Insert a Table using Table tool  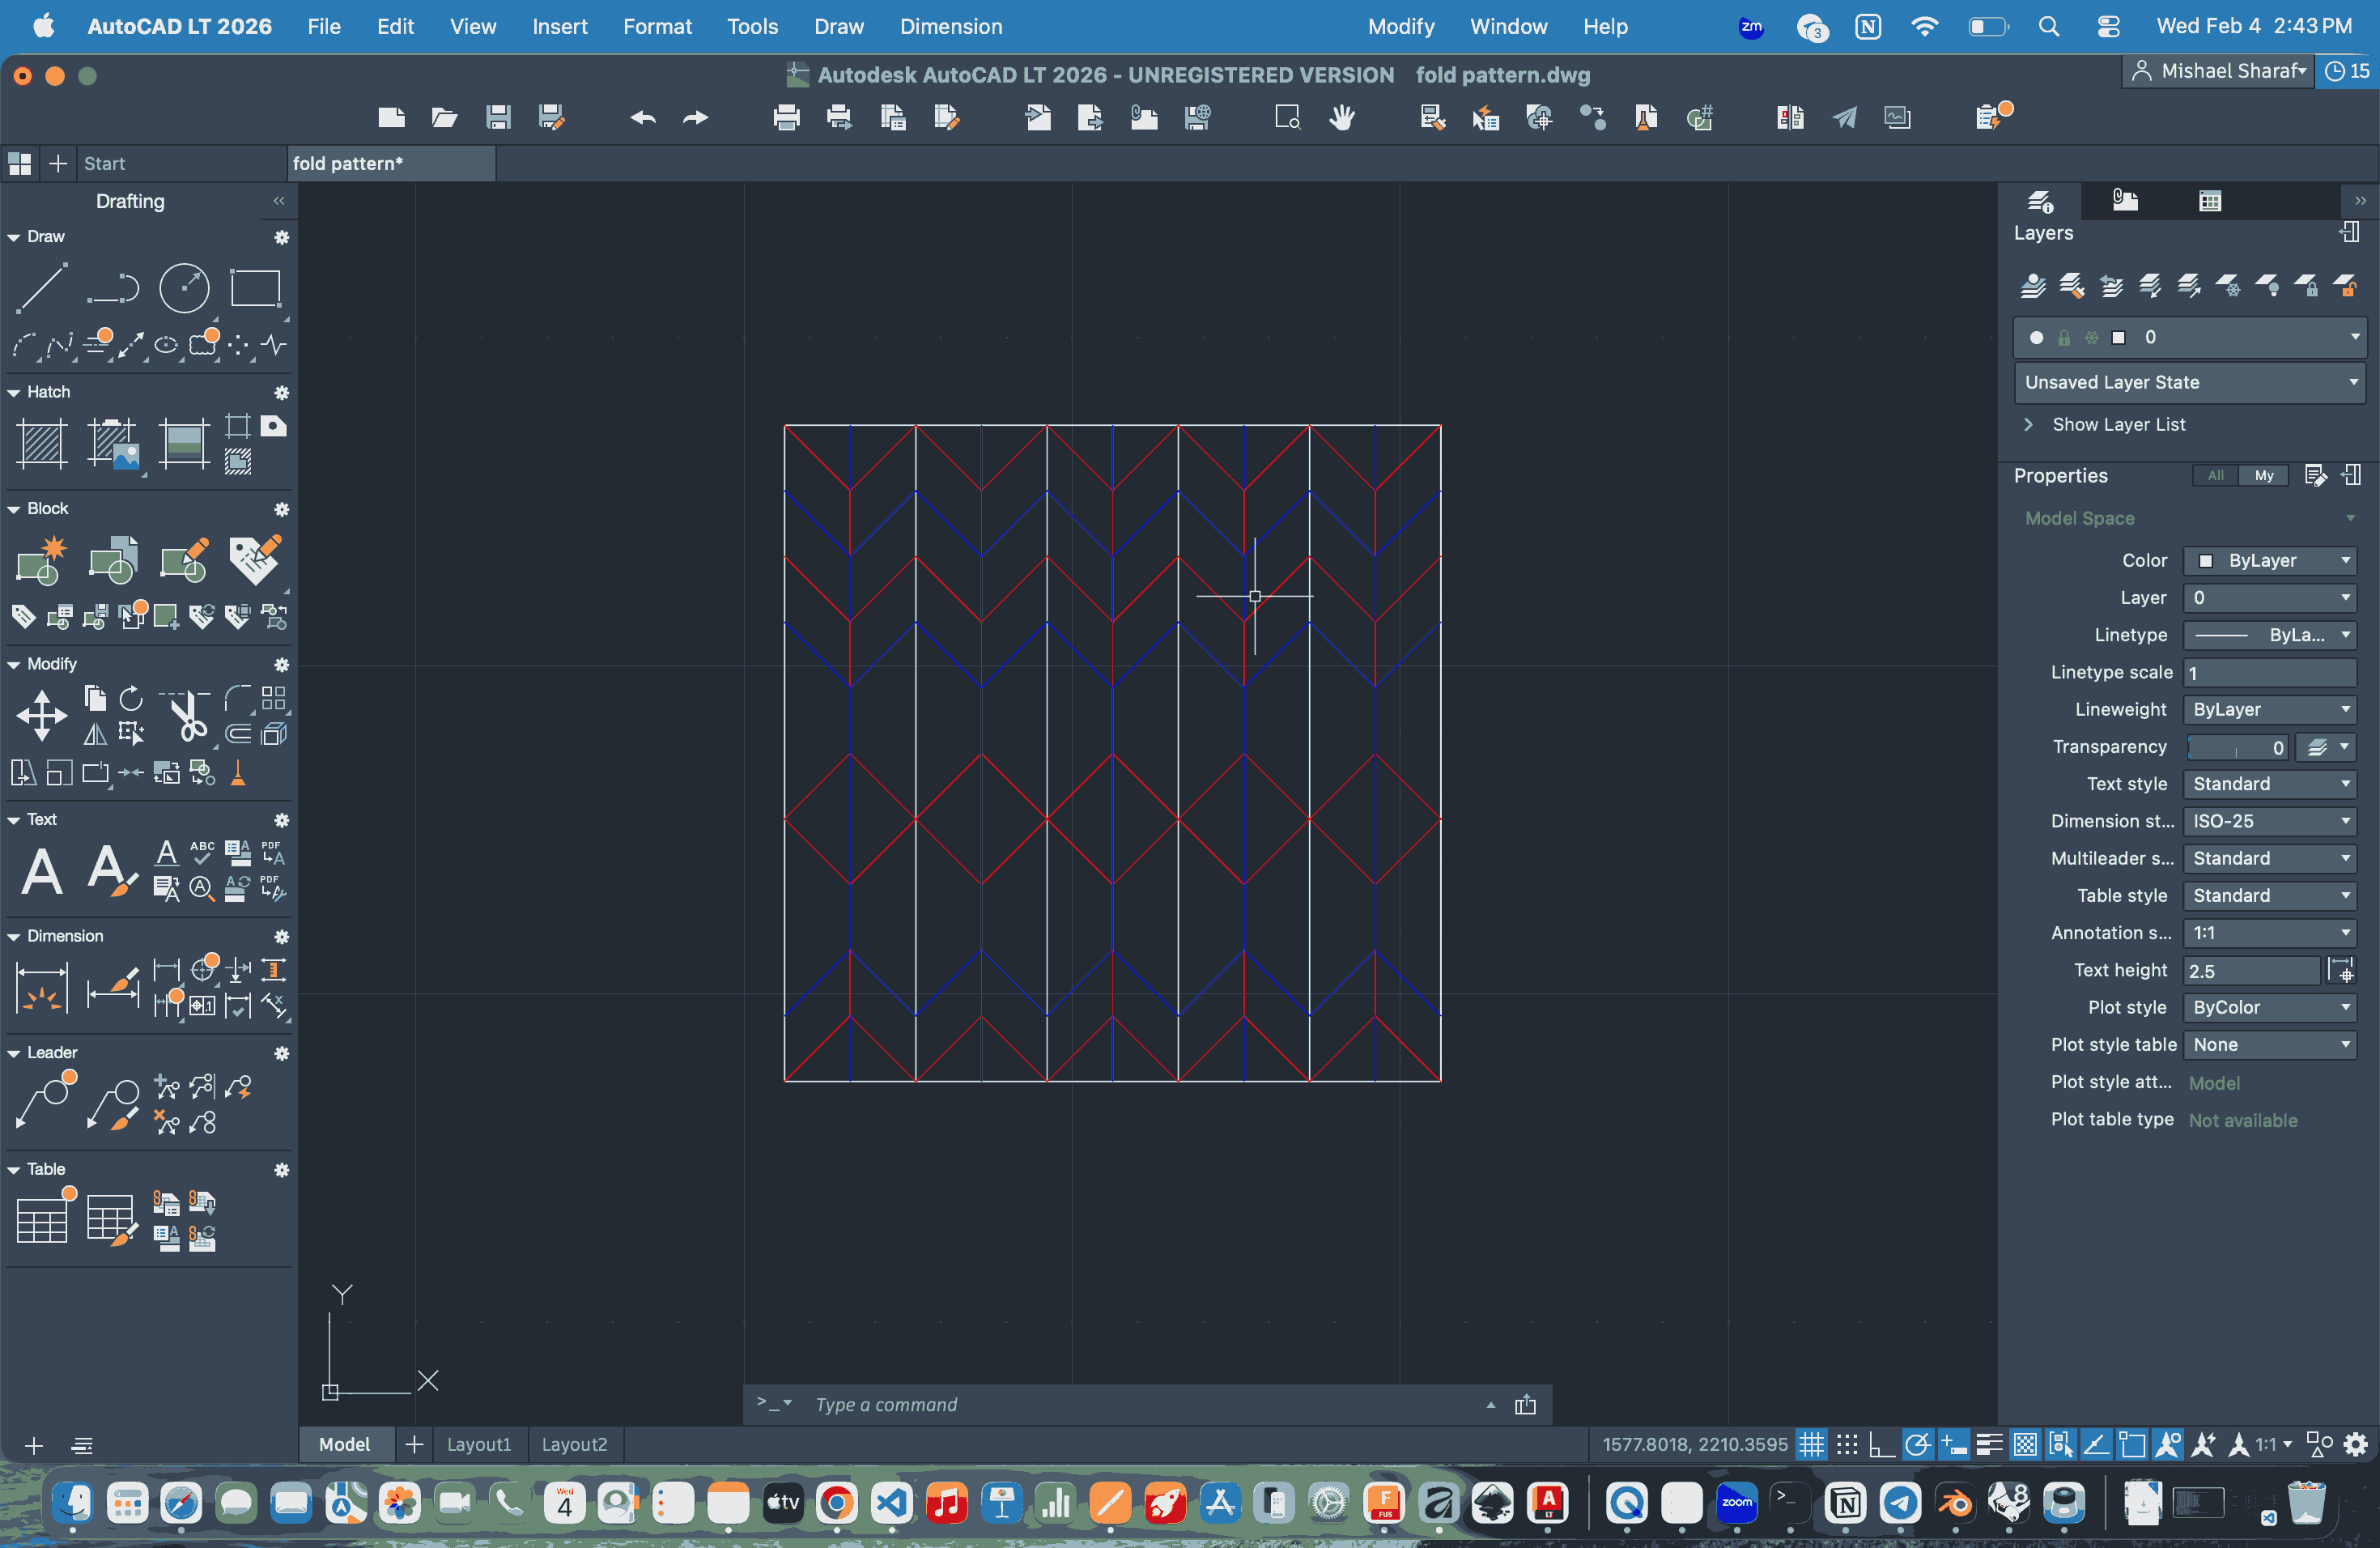click(x=42, y=1219)
